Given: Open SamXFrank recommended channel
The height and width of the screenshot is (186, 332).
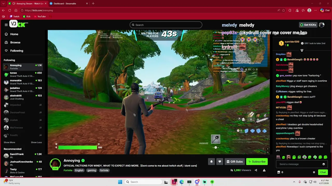Looking at the screenshot, I should (23, 156).
